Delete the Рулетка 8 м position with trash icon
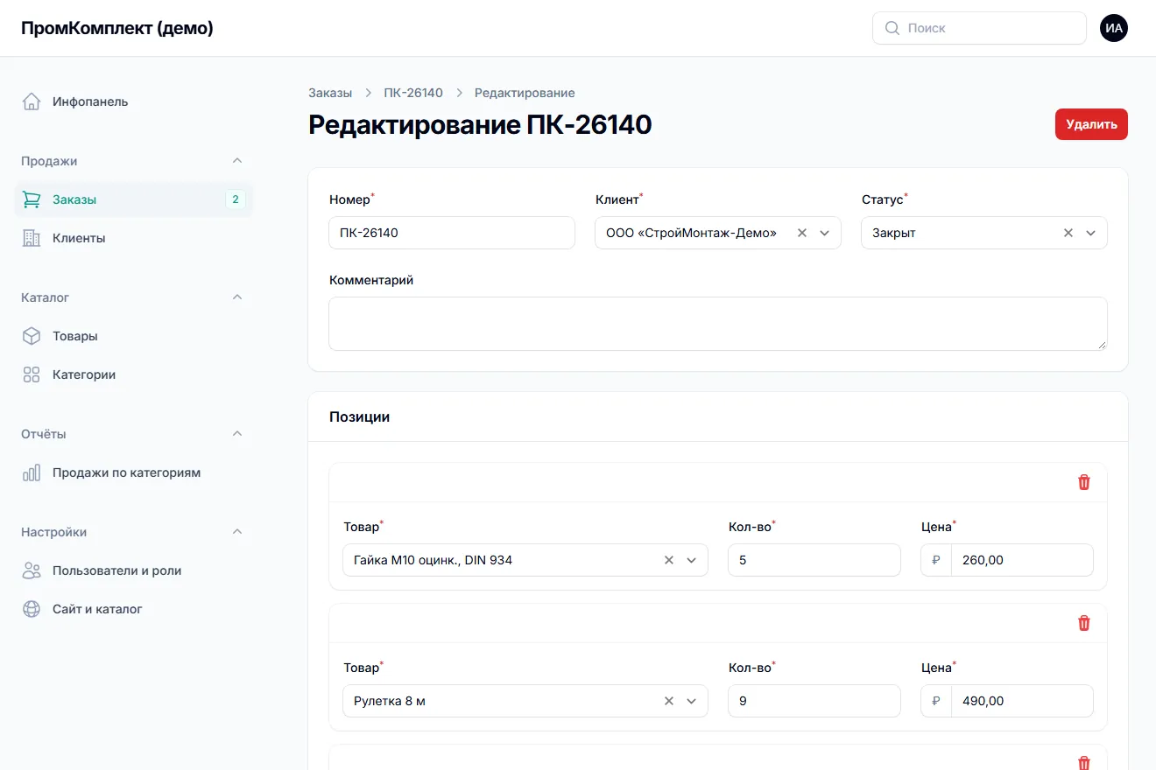Screen dimensions: 1156x770 1084,623
